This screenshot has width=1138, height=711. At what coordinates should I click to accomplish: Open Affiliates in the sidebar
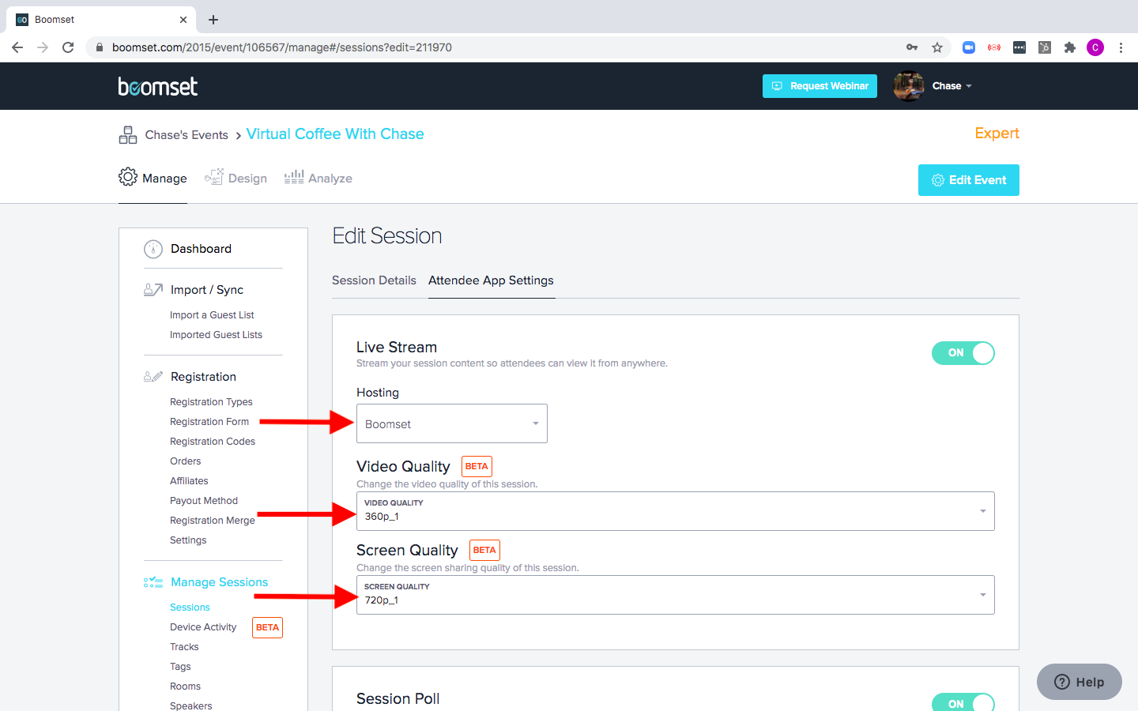pos(189,481)
